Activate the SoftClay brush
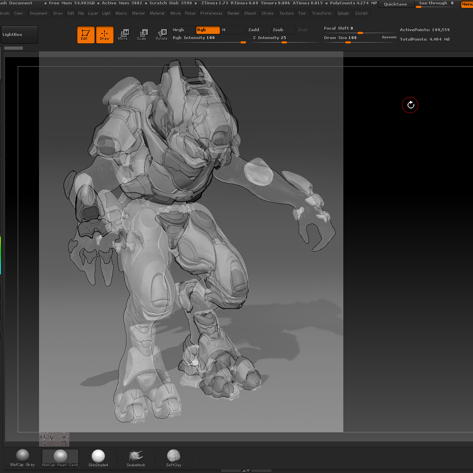Screen dimensions: 473x473 (x=173, y=458)
